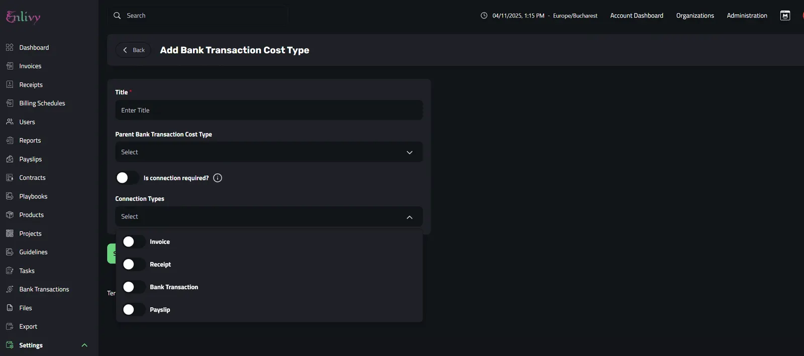Image resolution: width=804 pixels, height=356 pixels.
Task: Click the Europe/Bucharest timezone text
Action: click(575, 16)
